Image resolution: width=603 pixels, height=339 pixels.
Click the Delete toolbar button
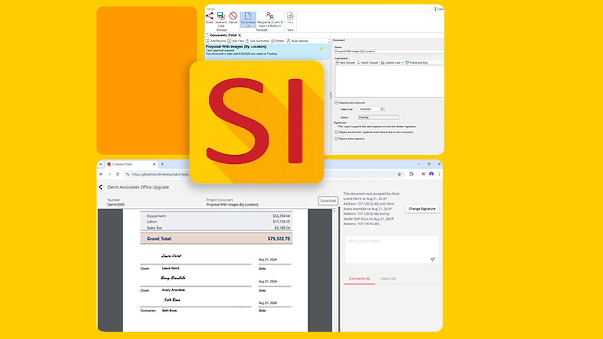277,41
